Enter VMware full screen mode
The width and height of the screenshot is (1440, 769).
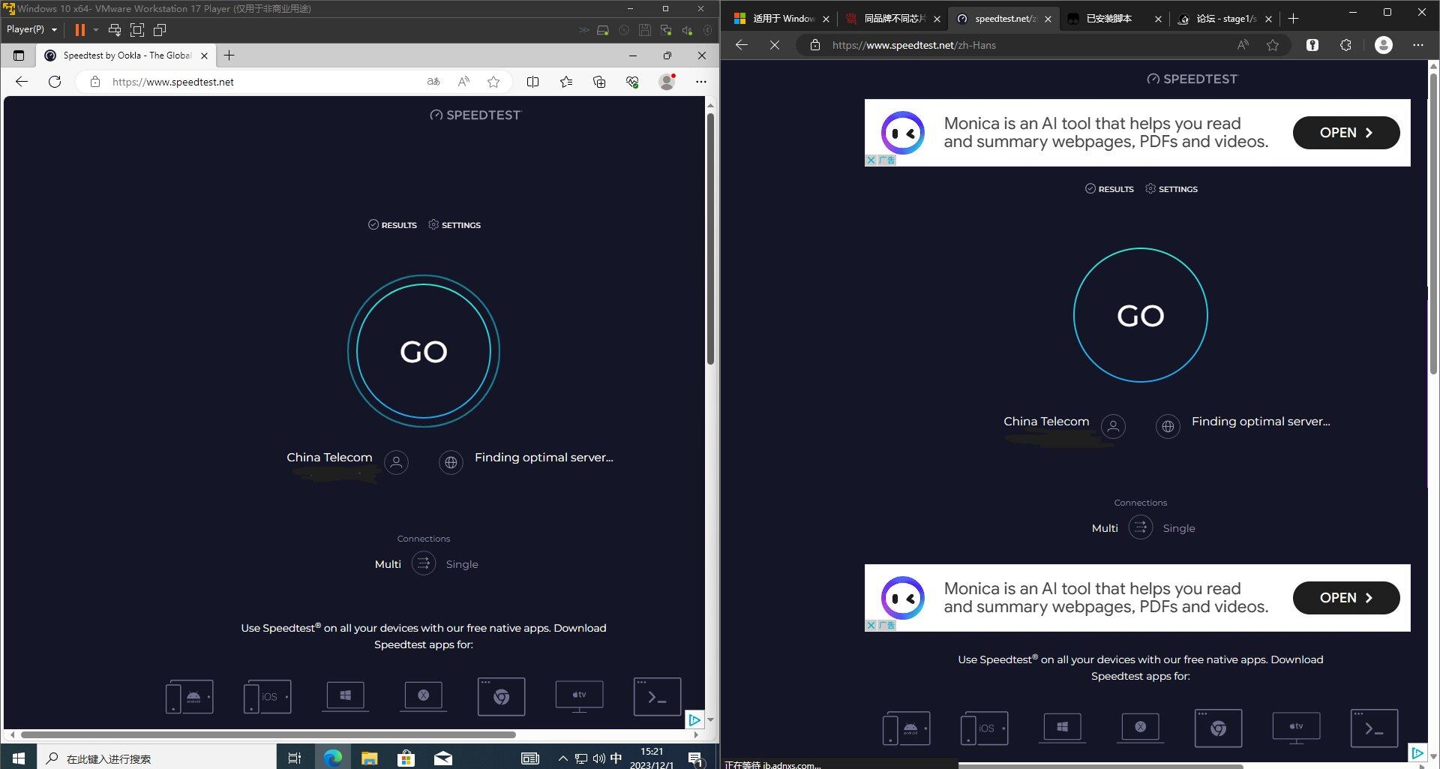tap(137, 30)
